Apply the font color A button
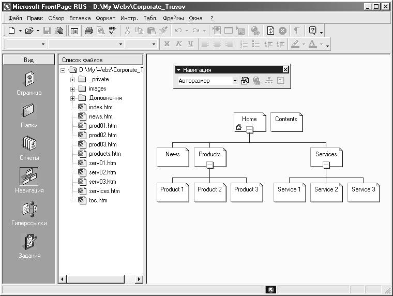The height and width of the screenshot is (296, 393). (312, 44)
